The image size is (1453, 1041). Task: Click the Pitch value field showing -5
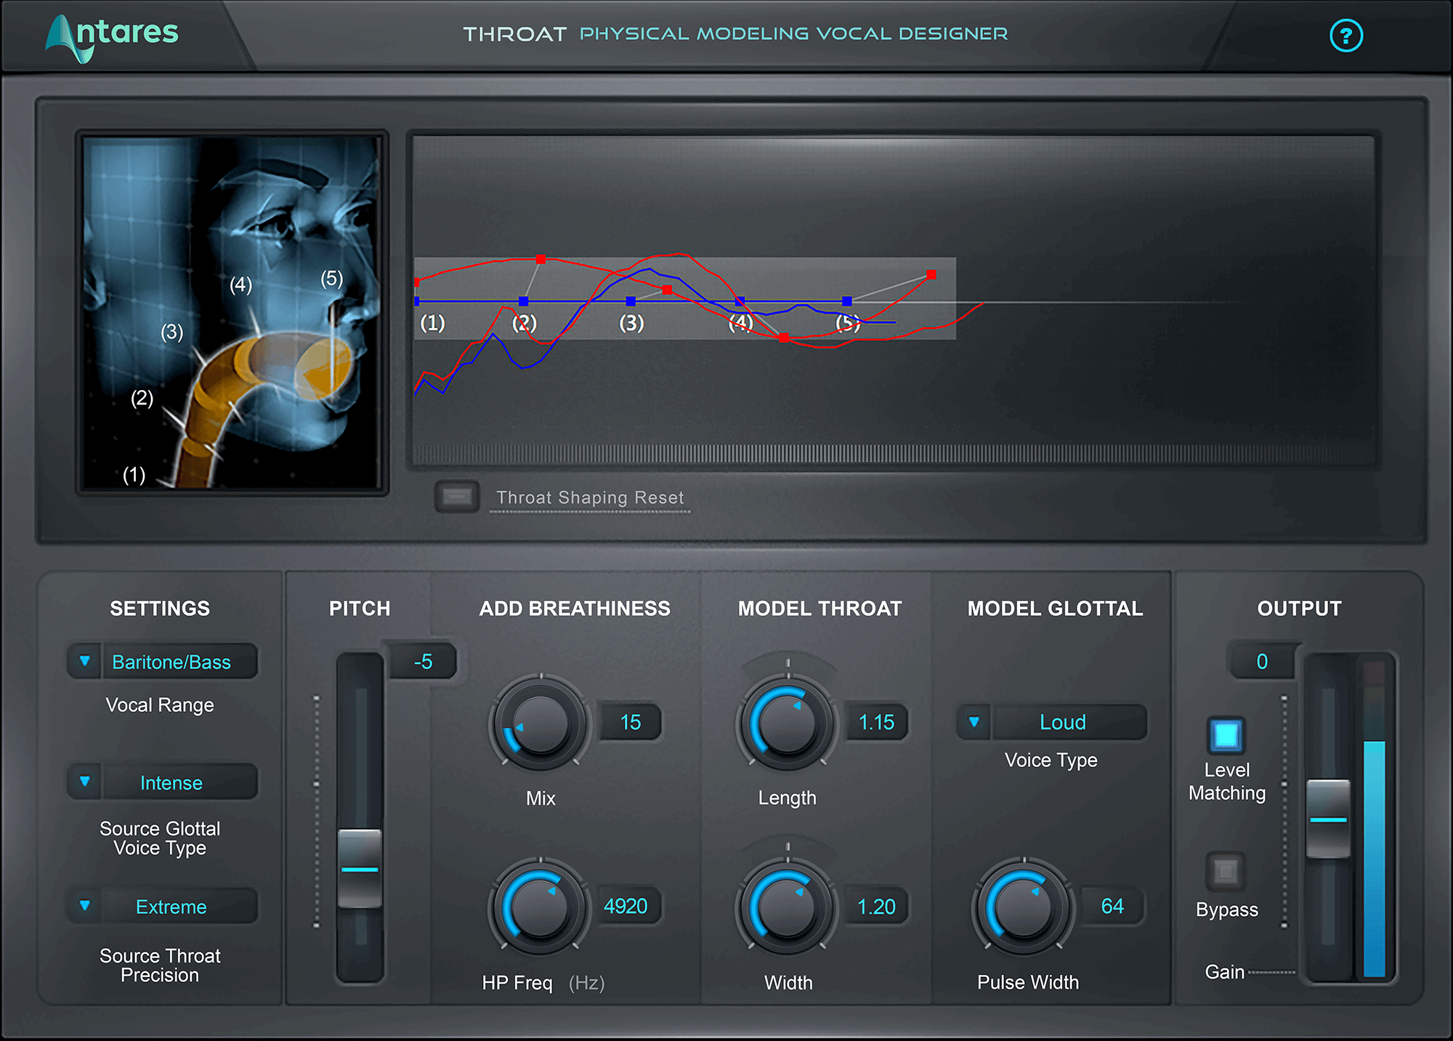point(424,660)
